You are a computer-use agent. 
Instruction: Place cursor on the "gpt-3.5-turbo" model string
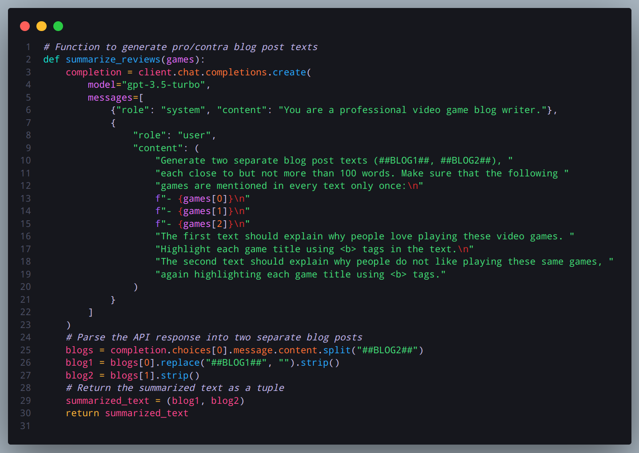[x=163, y=85]
